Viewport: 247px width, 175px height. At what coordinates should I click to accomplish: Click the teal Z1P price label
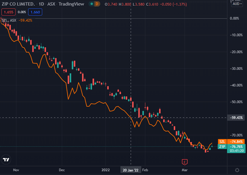pos(222,147)
